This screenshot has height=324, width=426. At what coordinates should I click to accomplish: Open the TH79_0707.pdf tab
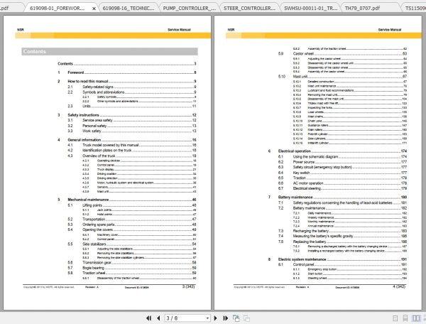[x=362, y=8]
